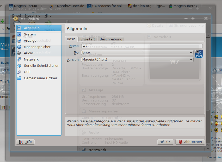Open the Anzeige settings category
The height and width of the screenshot is (162, 222).
tap(39, 40)
